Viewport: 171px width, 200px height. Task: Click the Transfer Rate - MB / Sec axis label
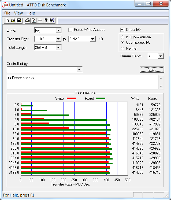coord(70,184)
